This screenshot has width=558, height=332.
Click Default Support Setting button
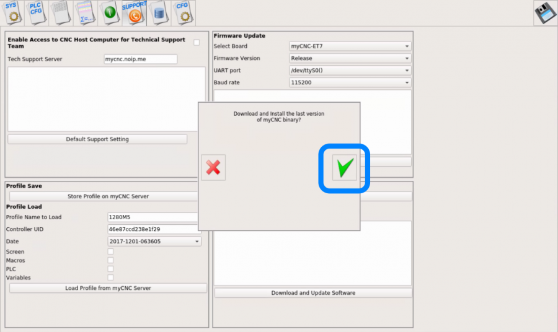97,139
